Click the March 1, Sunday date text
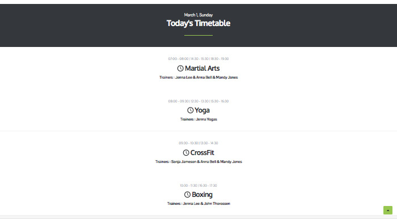 [x=198, y=15]
